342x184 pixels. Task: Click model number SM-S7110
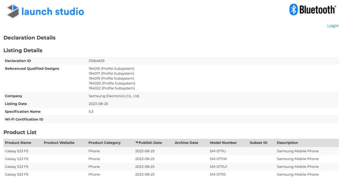[217, 175]
